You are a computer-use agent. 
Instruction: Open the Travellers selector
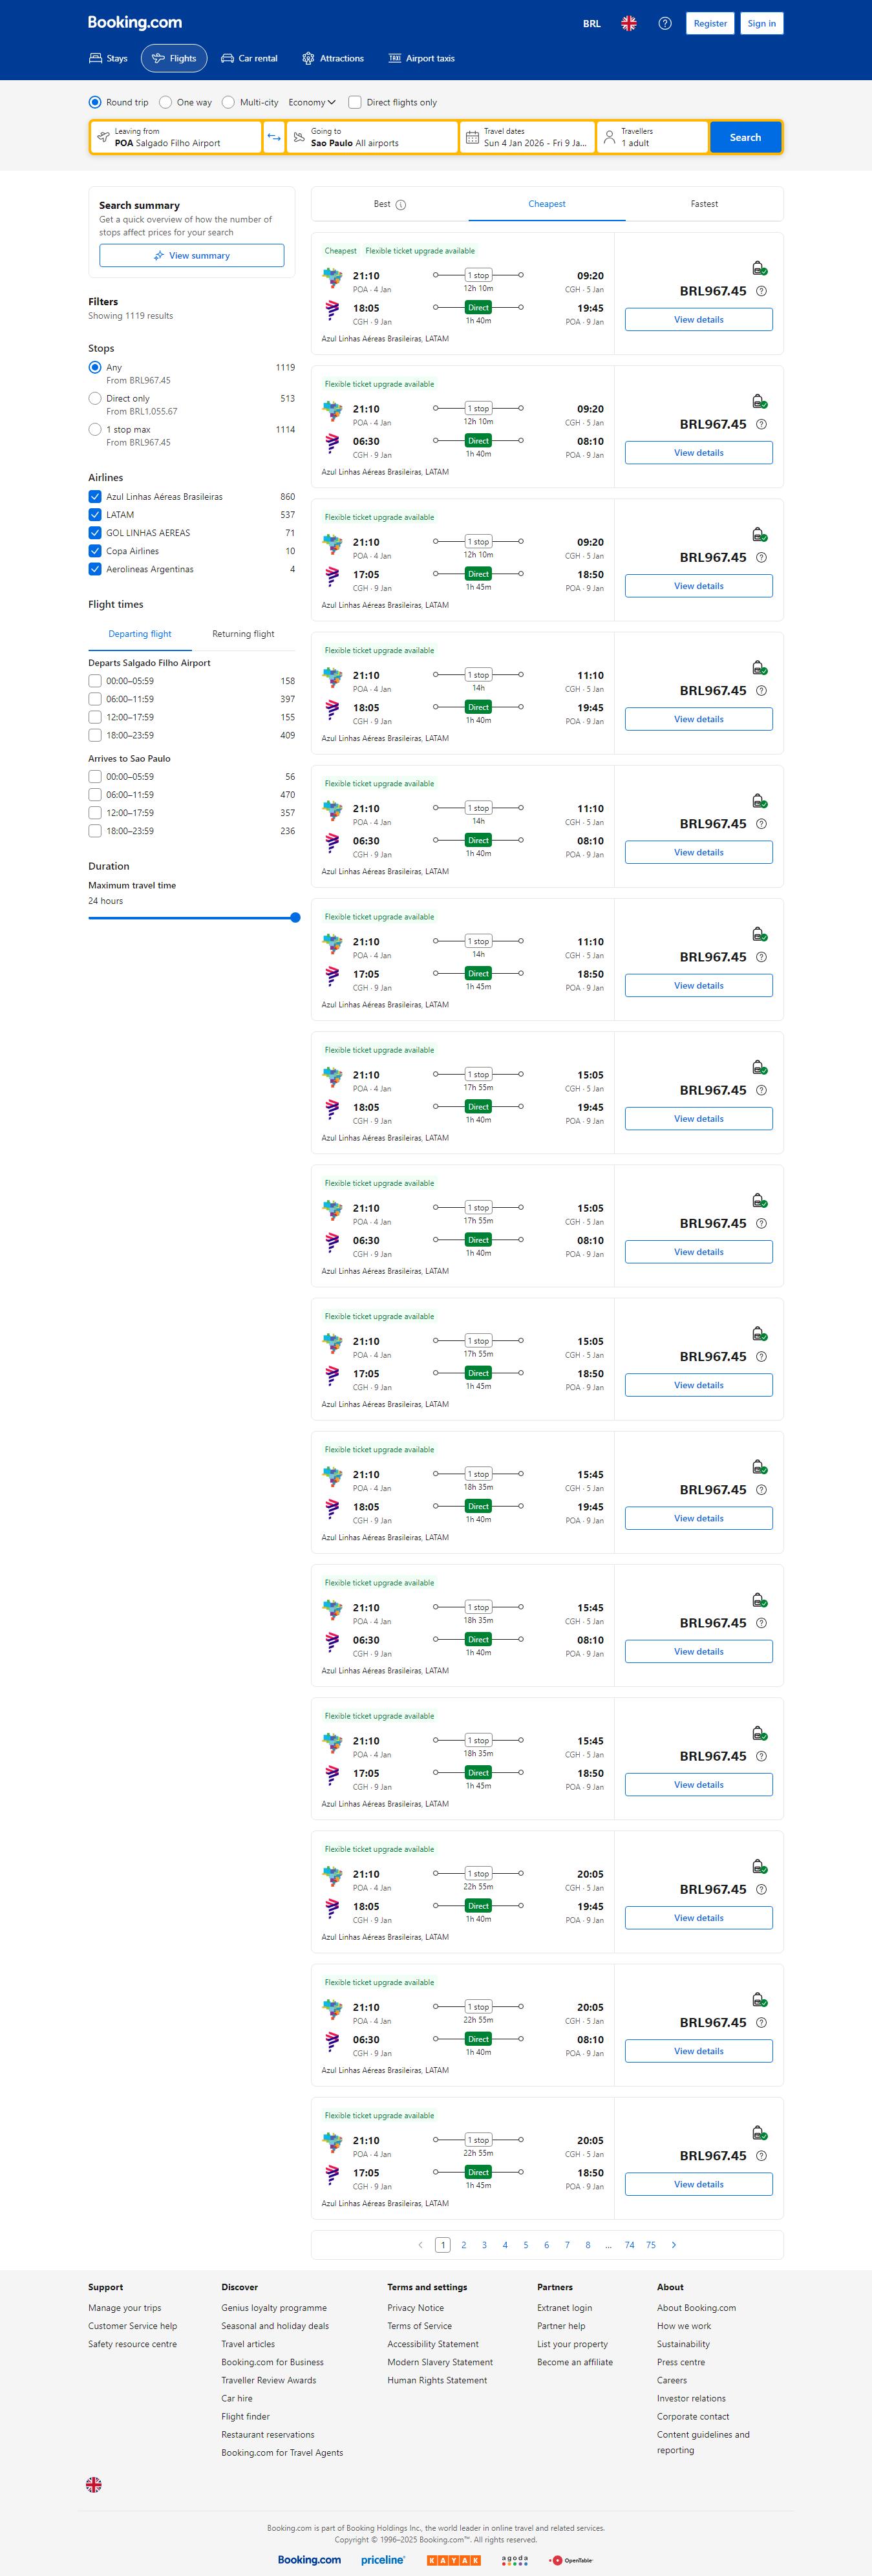[x=652, y=137]
